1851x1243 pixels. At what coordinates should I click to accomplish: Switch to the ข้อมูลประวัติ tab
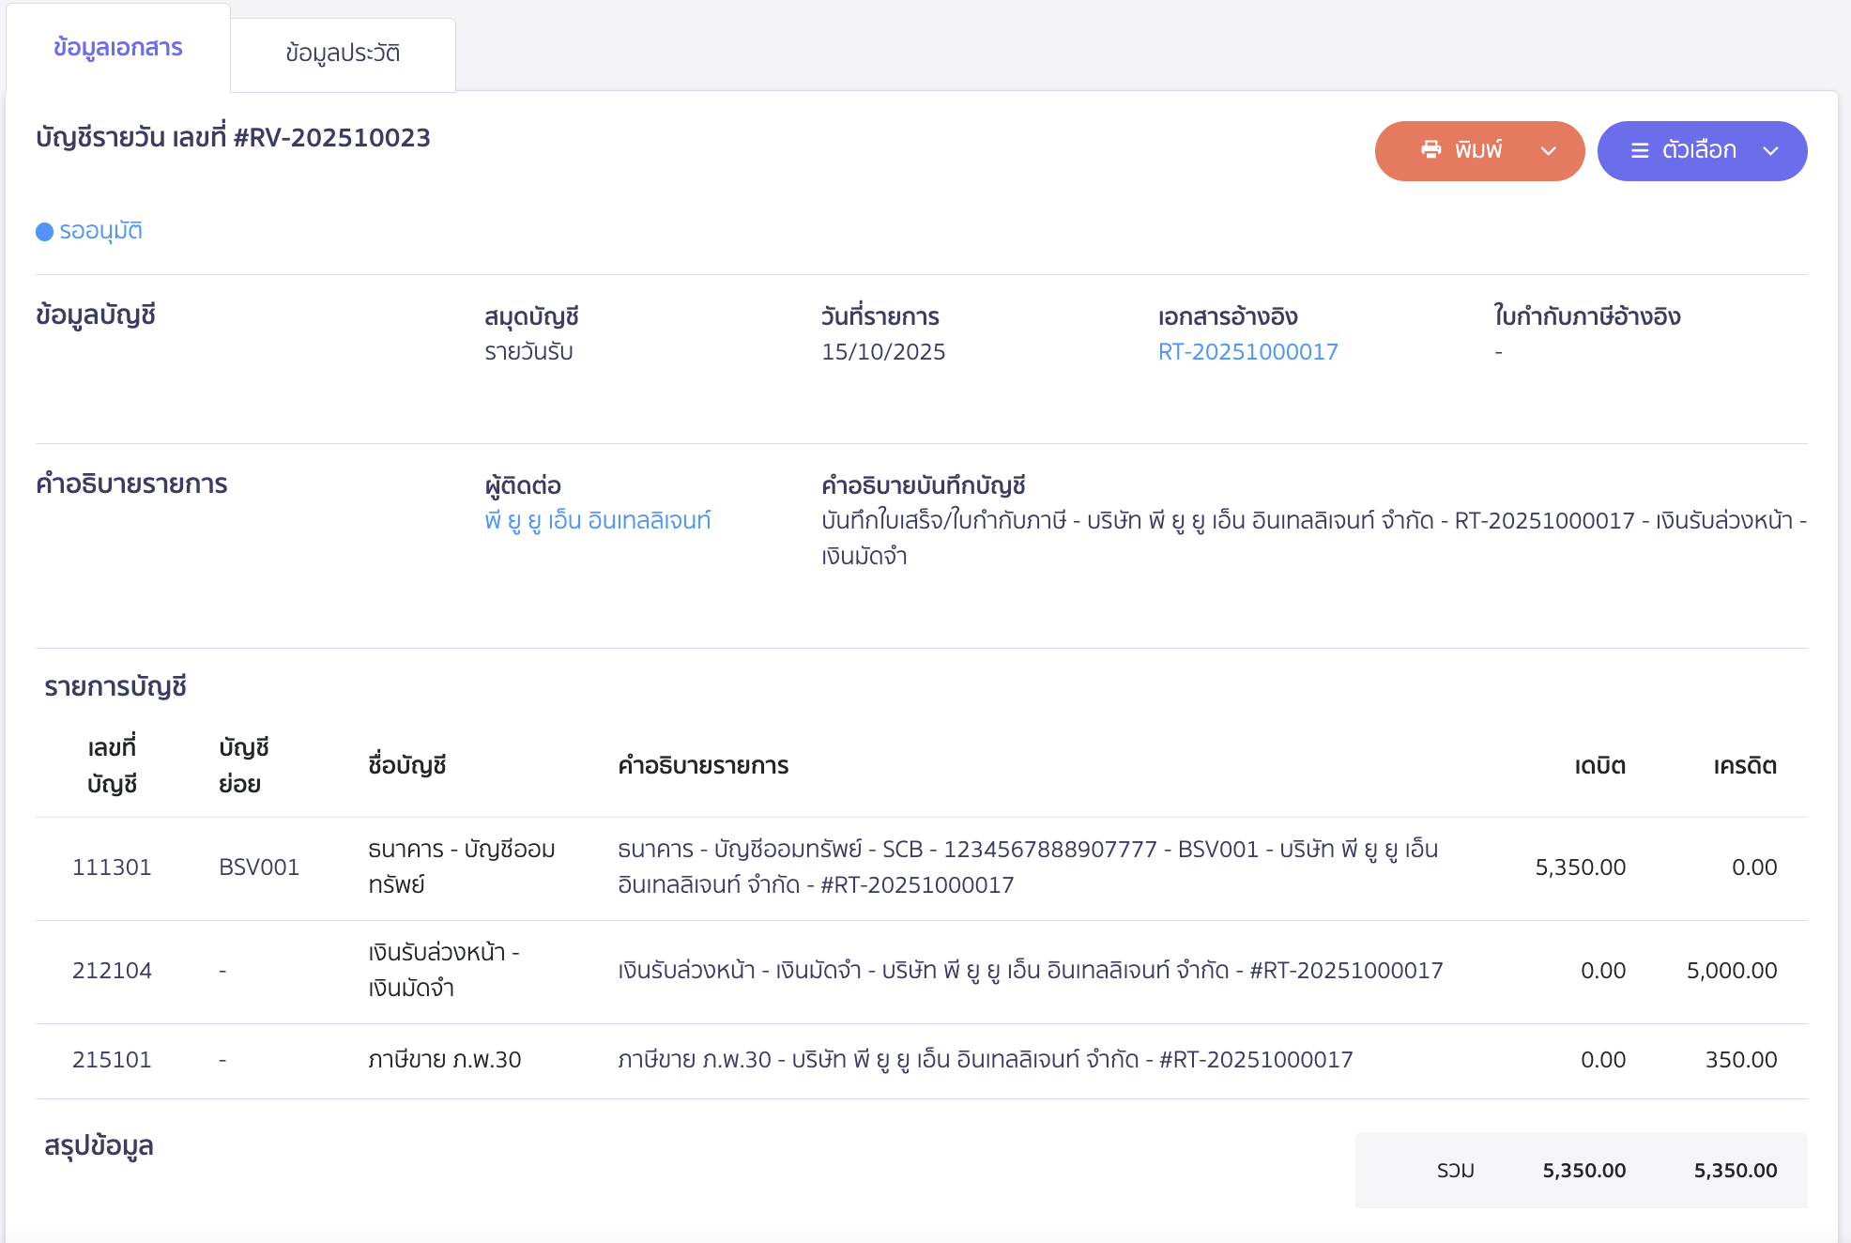[x=343, y=54]
